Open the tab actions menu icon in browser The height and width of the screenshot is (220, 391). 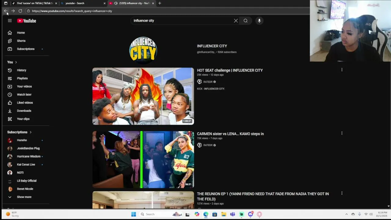5,3
